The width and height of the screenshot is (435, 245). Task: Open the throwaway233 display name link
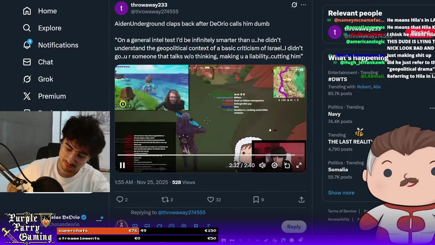point(149,5)
